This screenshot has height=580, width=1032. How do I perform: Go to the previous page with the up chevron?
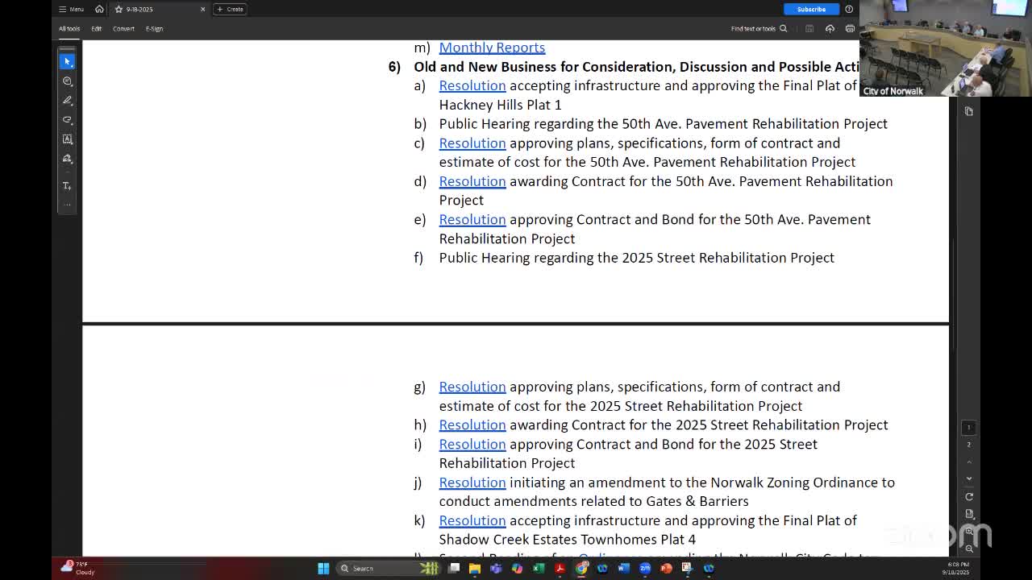[x=969, y=462]
